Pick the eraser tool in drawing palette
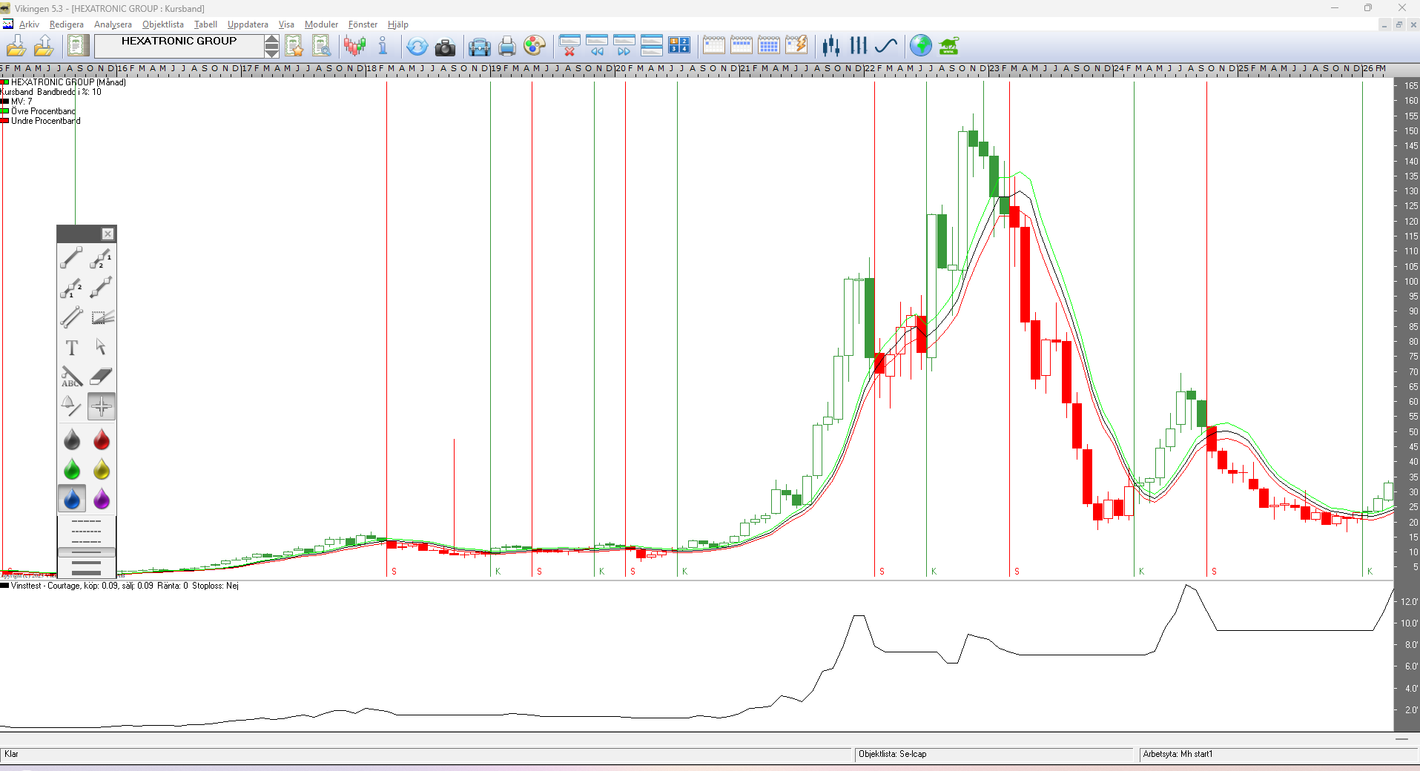The height and width of the screenshot is (771, 1420). (101, 377)
